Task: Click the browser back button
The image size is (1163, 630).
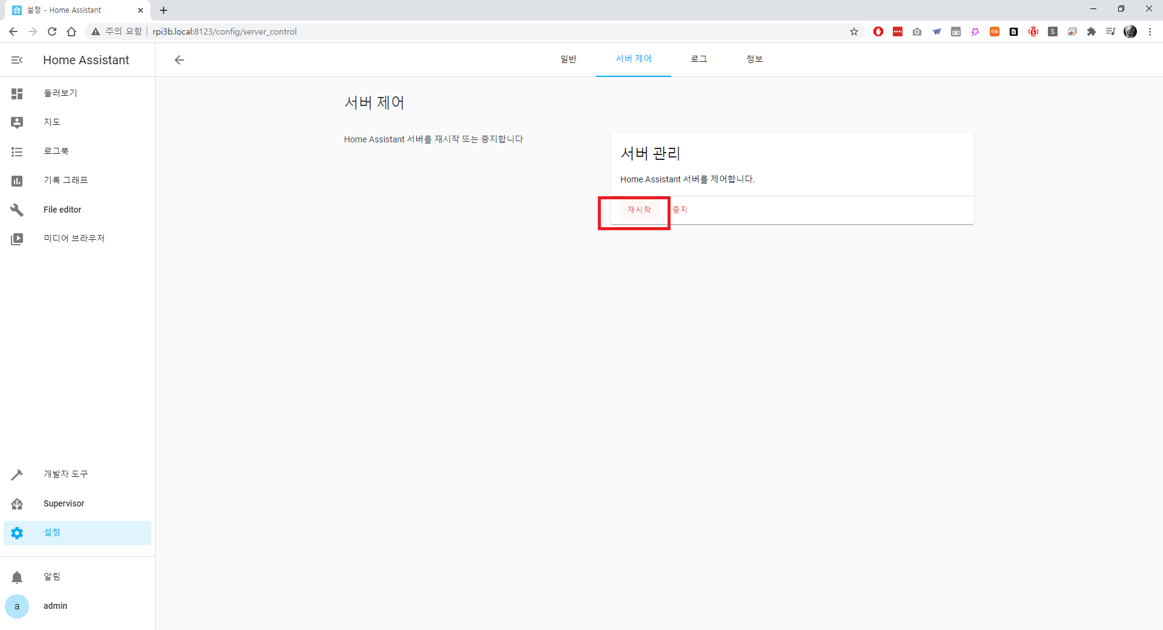Action: (13, 31)
